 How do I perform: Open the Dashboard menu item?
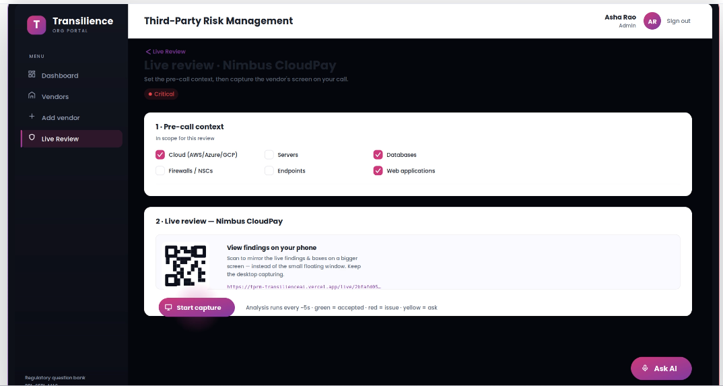click(71, 75)
